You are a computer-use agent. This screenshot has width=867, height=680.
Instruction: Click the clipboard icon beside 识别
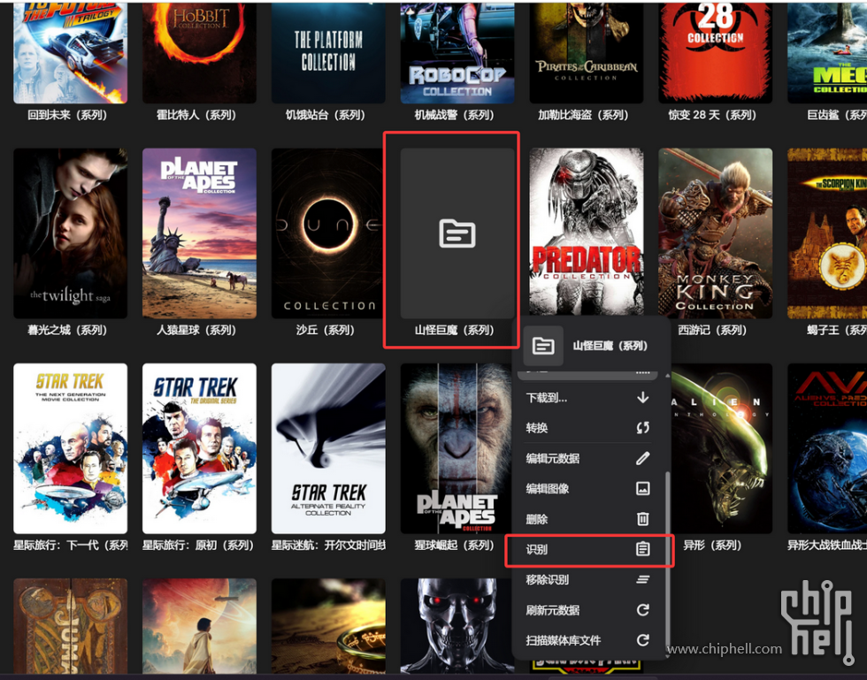click(642, 549)
